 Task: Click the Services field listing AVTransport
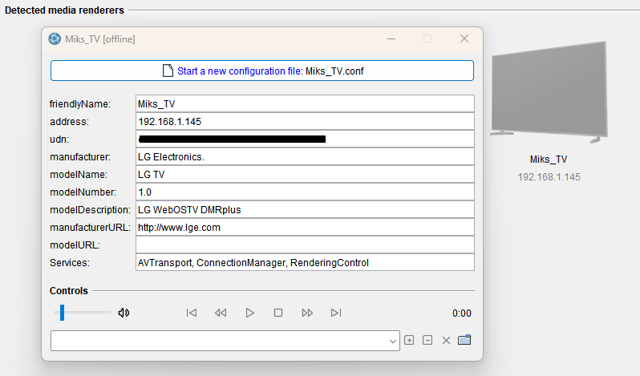coord(305,263)
